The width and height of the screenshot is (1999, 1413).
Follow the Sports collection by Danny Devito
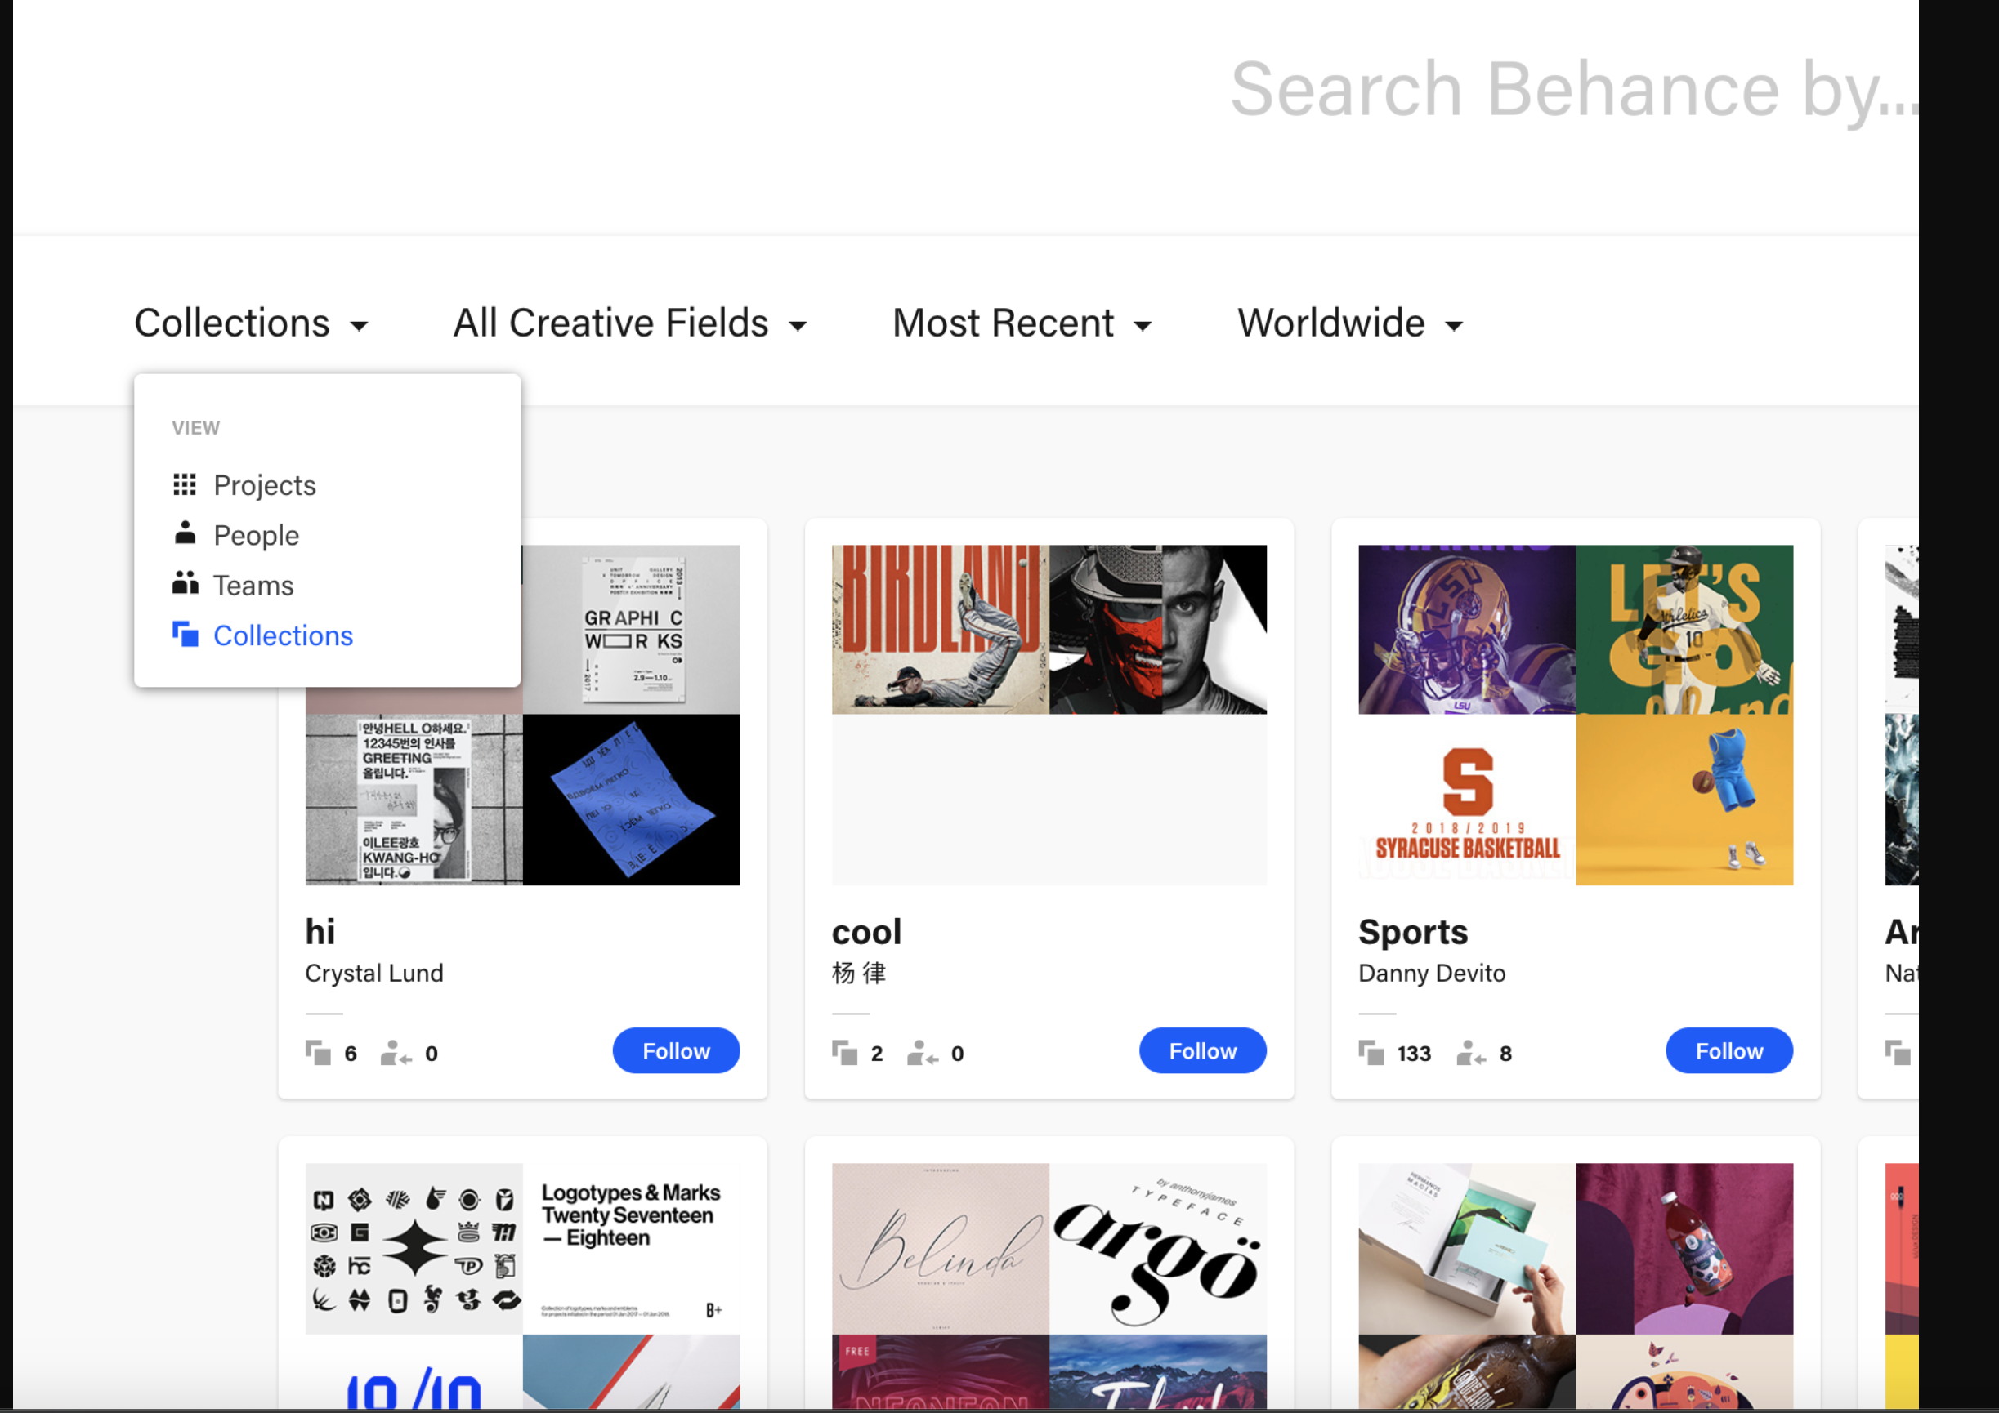1729,1051
